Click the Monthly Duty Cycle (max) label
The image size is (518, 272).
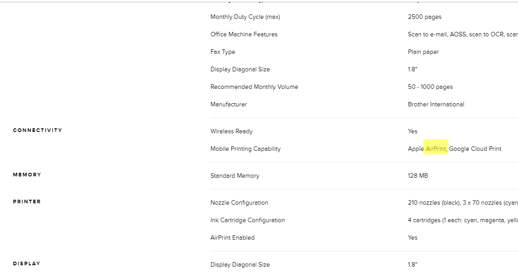[x=245, y=17]
